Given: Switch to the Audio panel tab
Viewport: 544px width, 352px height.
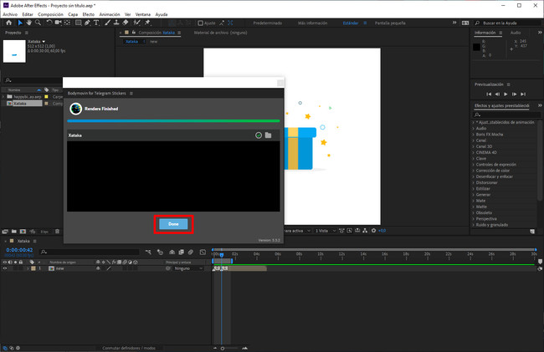Looking at the screenshot, I should click(x=516, y=33).
